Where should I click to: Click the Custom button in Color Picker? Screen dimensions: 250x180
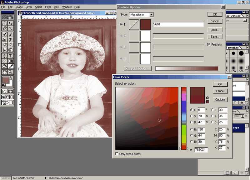(x=220, y=100)
